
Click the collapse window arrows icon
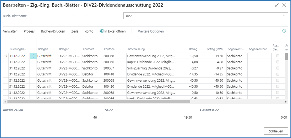click(x=276, y=5)
